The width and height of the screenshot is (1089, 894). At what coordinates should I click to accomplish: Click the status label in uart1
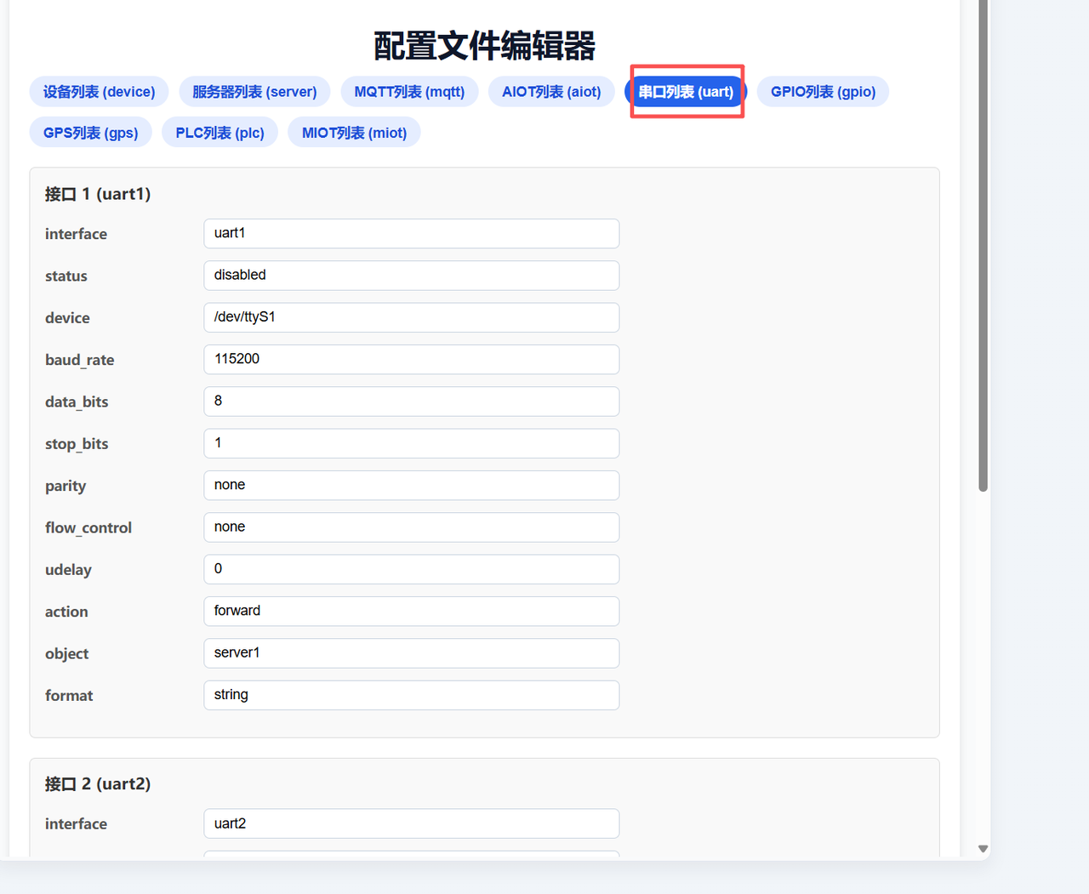66,276
